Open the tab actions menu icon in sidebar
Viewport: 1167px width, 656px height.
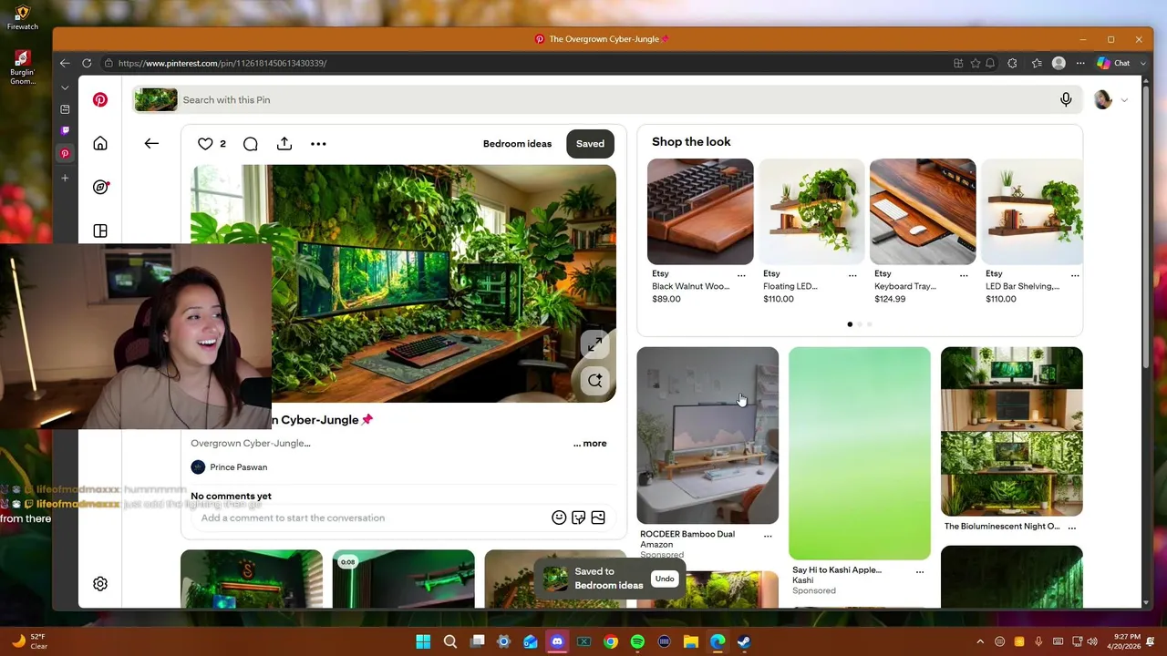click(x=65, y=109)
